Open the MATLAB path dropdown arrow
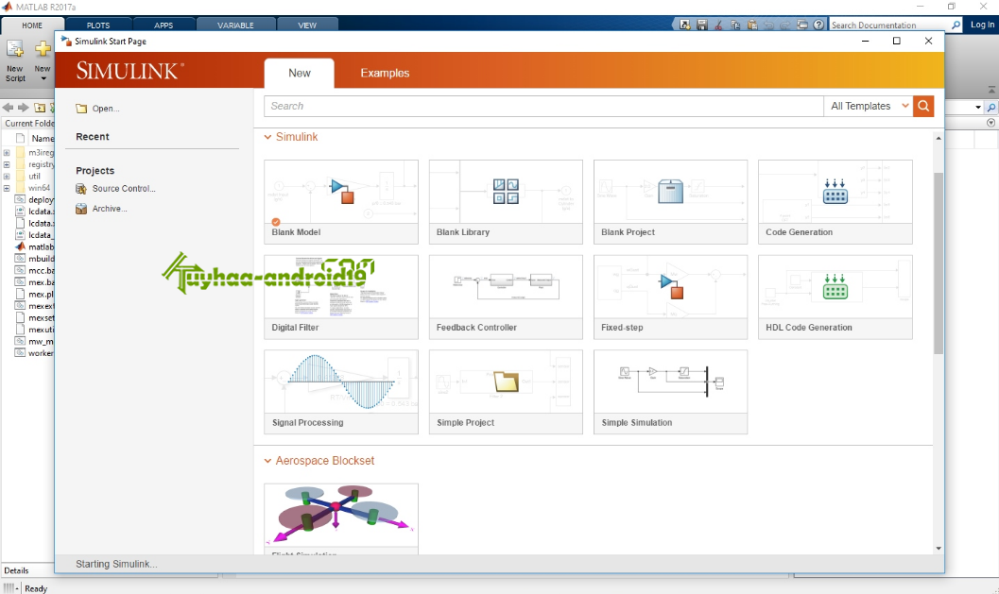 point(978,107)
